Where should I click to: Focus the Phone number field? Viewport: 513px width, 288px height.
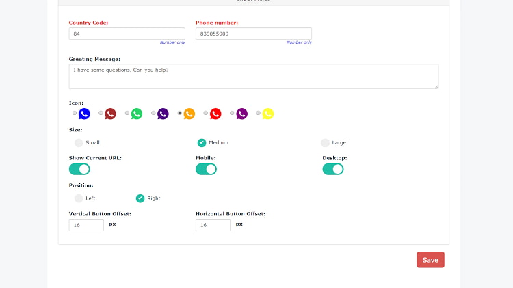click(253, 34)
